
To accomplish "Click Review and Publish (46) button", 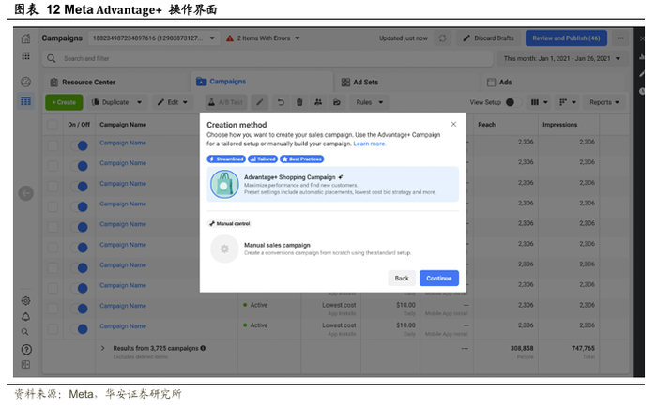I will (566, 38).
